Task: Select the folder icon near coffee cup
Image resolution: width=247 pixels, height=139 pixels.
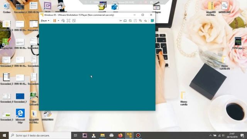Action: point(184,98)
